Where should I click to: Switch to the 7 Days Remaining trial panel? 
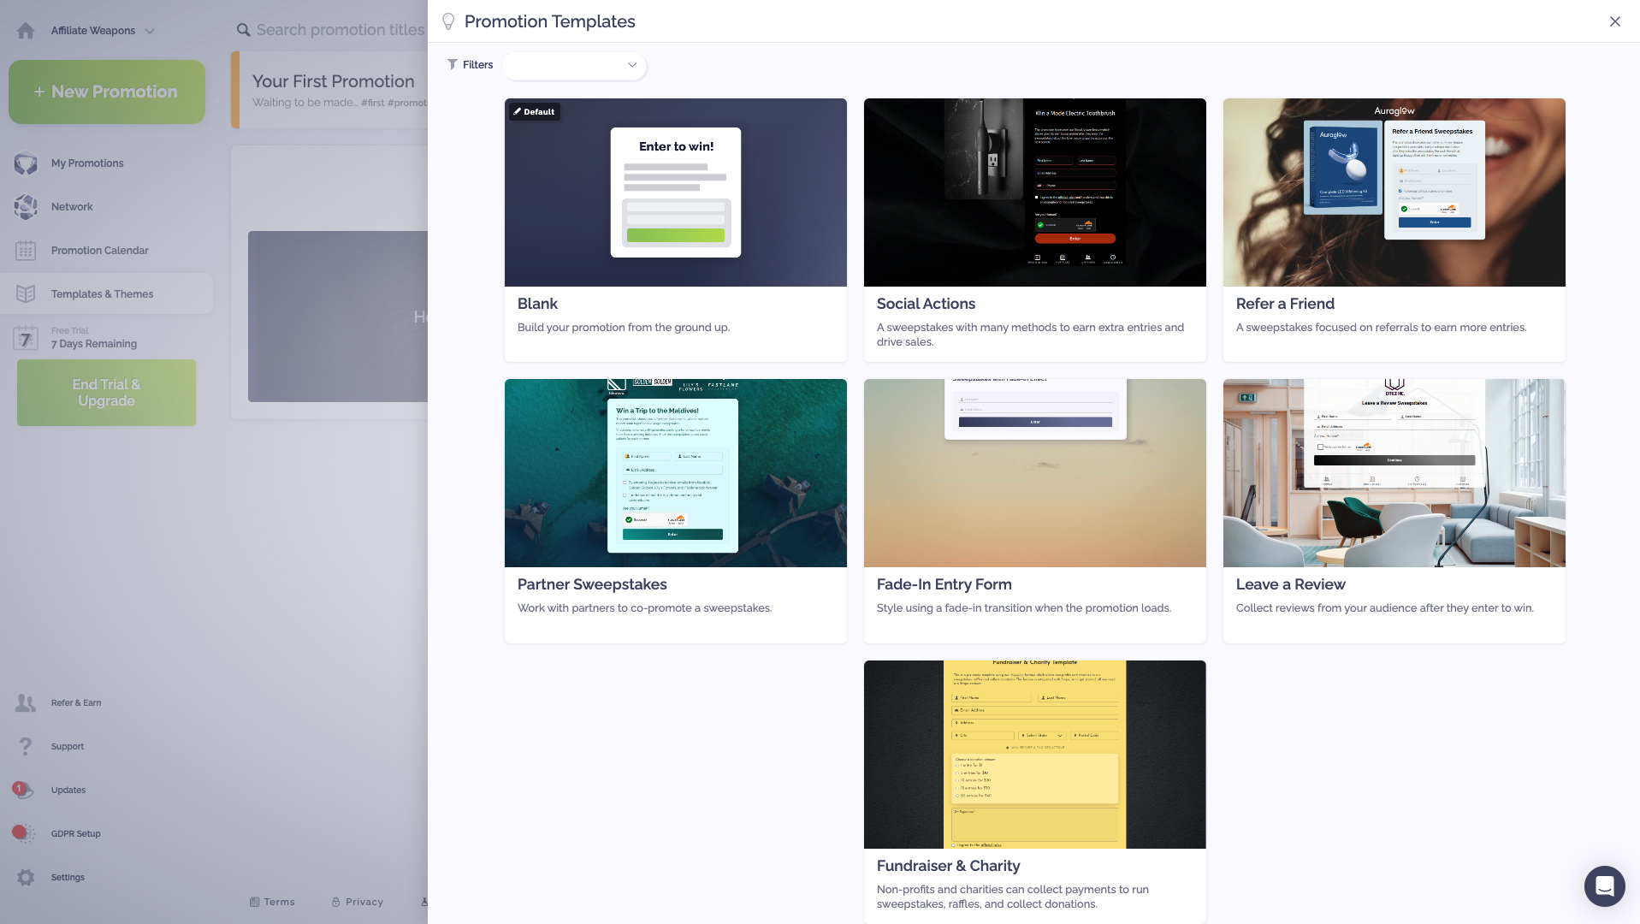(x=94, y=339)
